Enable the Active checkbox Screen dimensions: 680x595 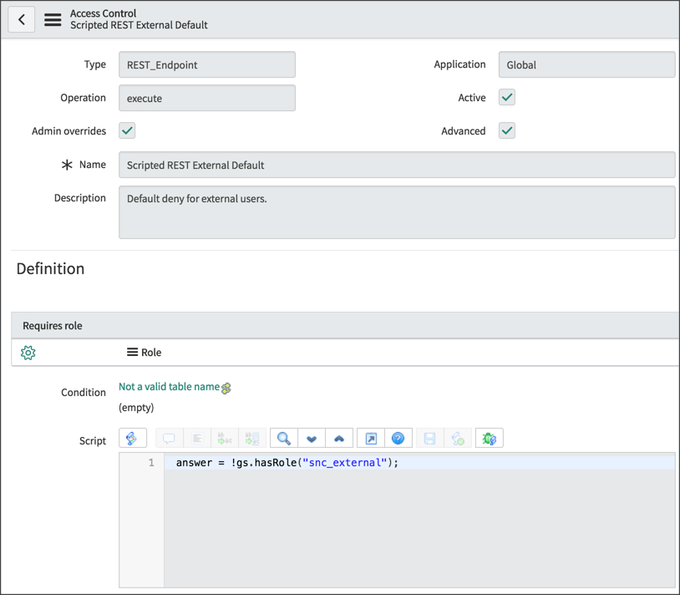coord(506,97)
